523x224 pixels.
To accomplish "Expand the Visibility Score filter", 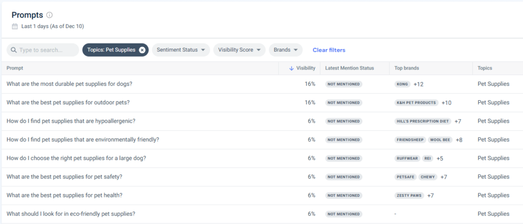I will 239,50.
